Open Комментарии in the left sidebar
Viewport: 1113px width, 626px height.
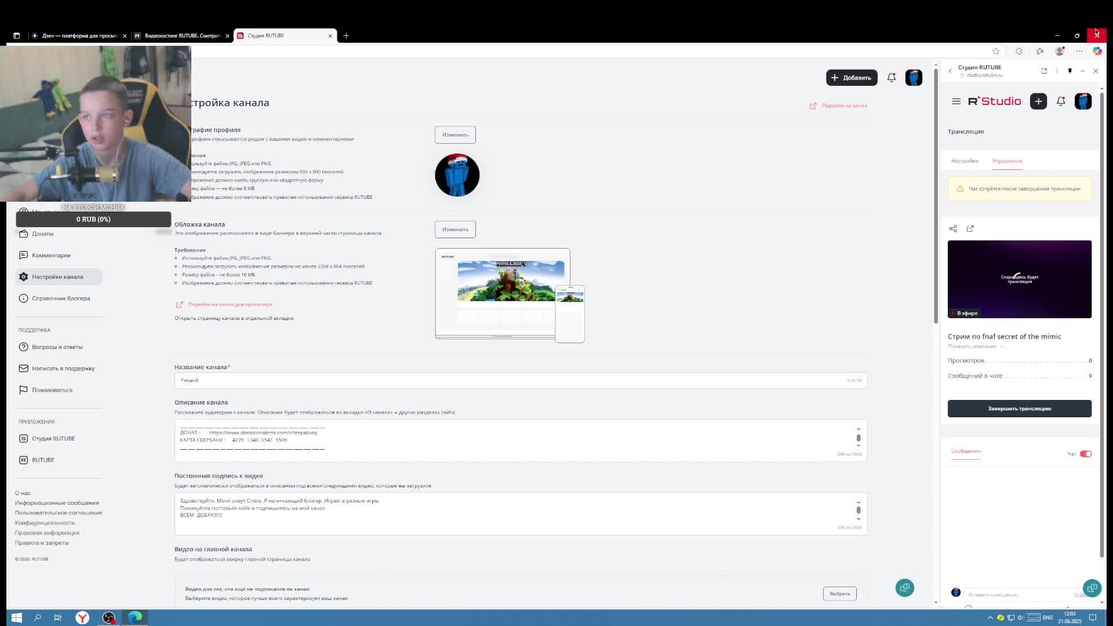tap(51, 255)
